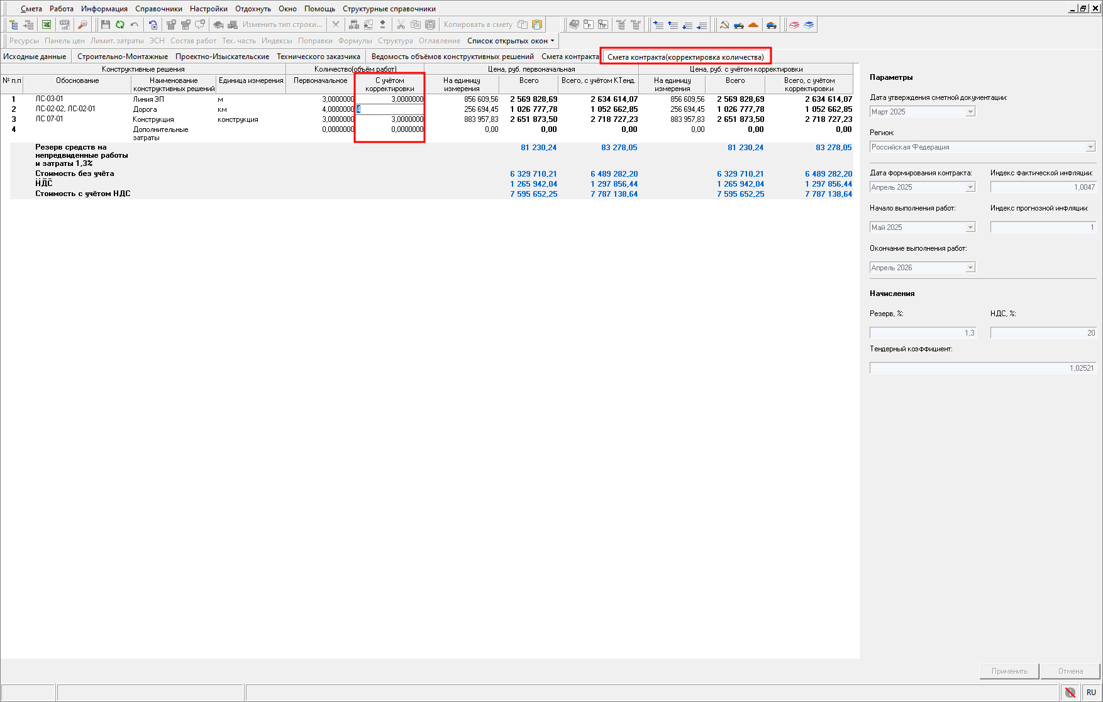The height and width of the screenshot is (702, 1103).
Task: Click the RU language indicator
Action: (1091, 693)
